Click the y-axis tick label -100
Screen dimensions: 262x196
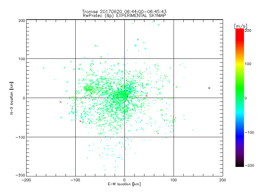click(x=20, y=137)
